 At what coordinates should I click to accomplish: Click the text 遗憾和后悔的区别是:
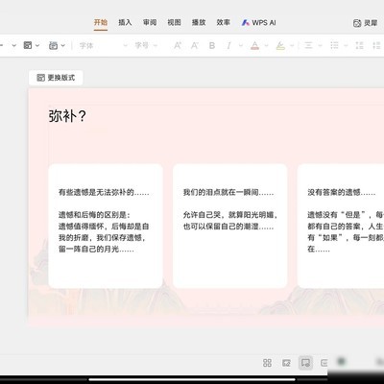[x=94, y=215]
